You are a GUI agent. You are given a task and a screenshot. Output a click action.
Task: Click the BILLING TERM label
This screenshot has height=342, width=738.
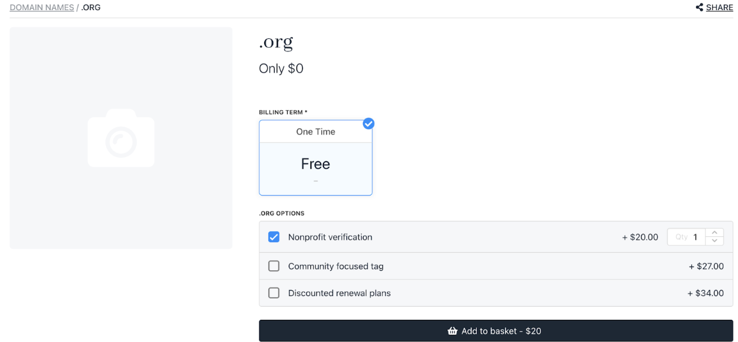pos(283,112)
